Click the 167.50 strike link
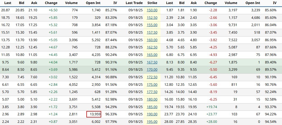Viewport: 282px width, 125px height. 152,62
